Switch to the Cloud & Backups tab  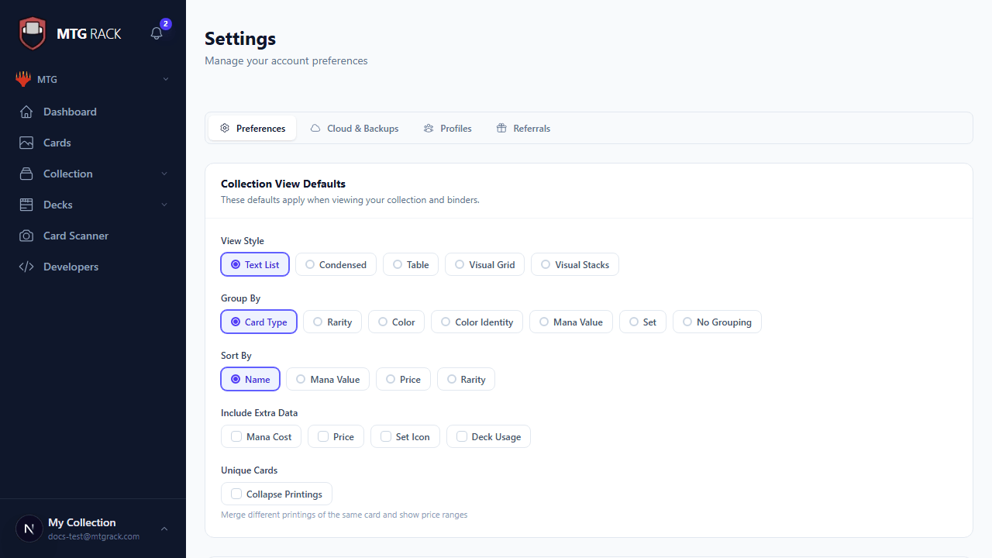pos(353,128)
